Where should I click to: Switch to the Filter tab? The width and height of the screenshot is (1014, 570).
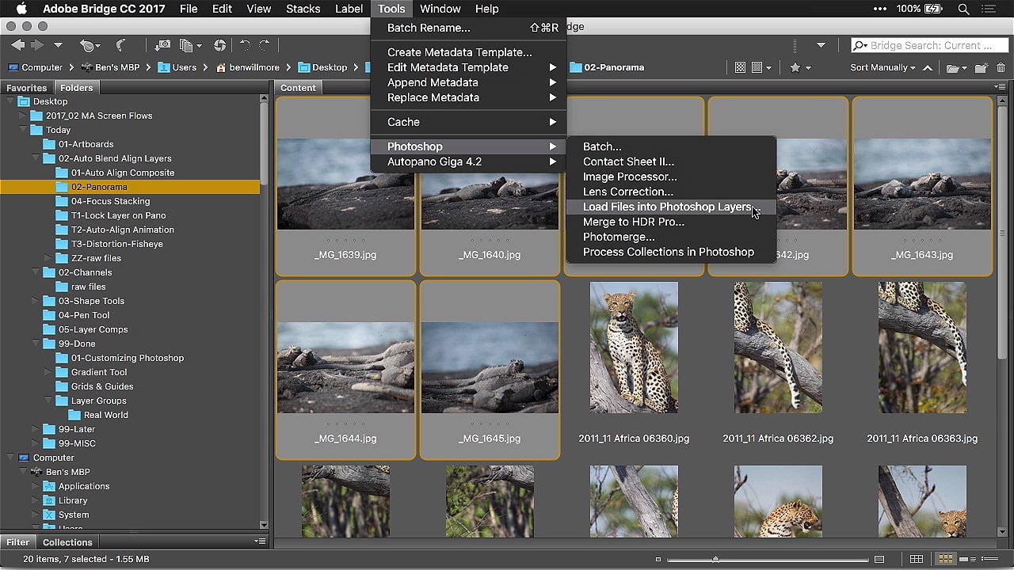pos(17,542)
